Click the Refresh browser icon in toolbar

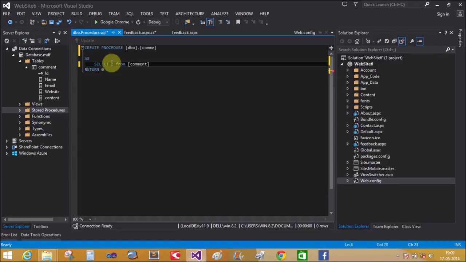(x=138, y=22)
